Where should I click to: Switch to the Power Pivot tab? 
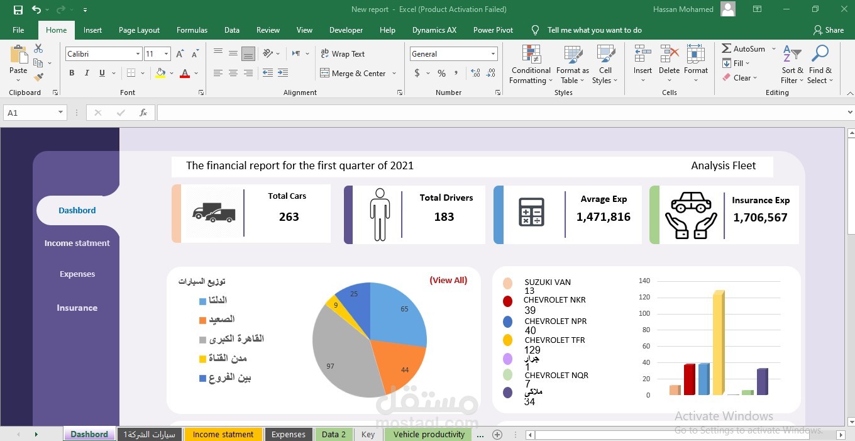click(x=493, y=30)
